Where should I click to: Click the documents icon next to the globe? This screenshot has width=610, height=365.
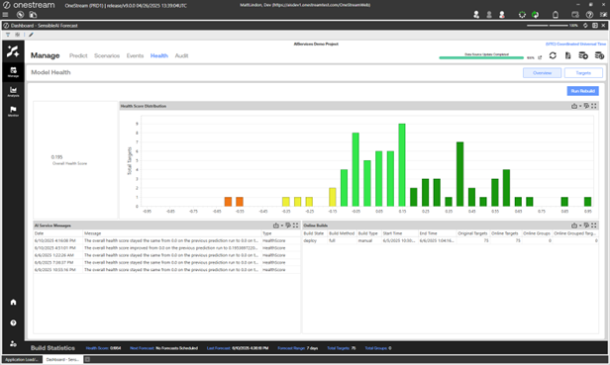point(33,15)
